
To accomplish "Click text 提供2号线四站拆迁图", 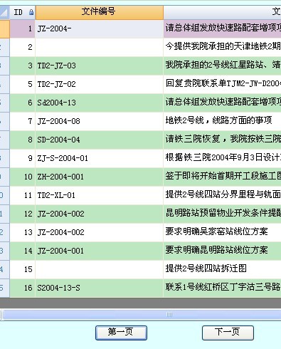I will [206, 269].
